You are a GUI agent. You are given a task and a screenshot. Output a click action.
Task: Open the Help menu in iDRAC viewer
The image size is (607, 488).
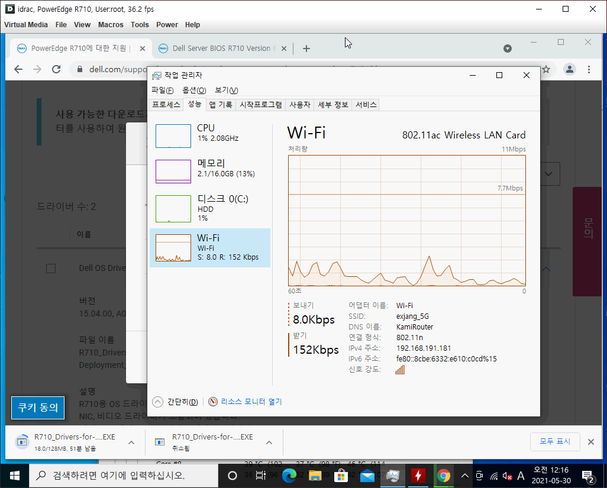192,25
